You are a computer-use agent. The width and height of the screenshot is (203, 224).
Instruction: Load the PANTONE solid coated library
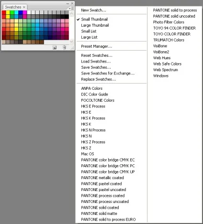point(100,208)
